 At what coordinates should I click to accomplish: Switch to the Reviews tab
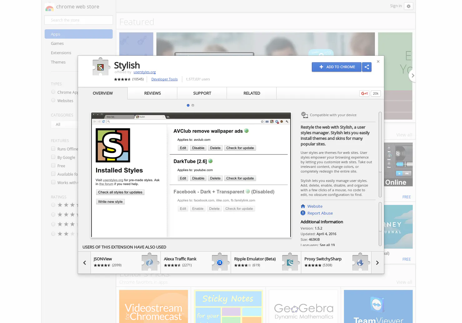click(152, 93)
